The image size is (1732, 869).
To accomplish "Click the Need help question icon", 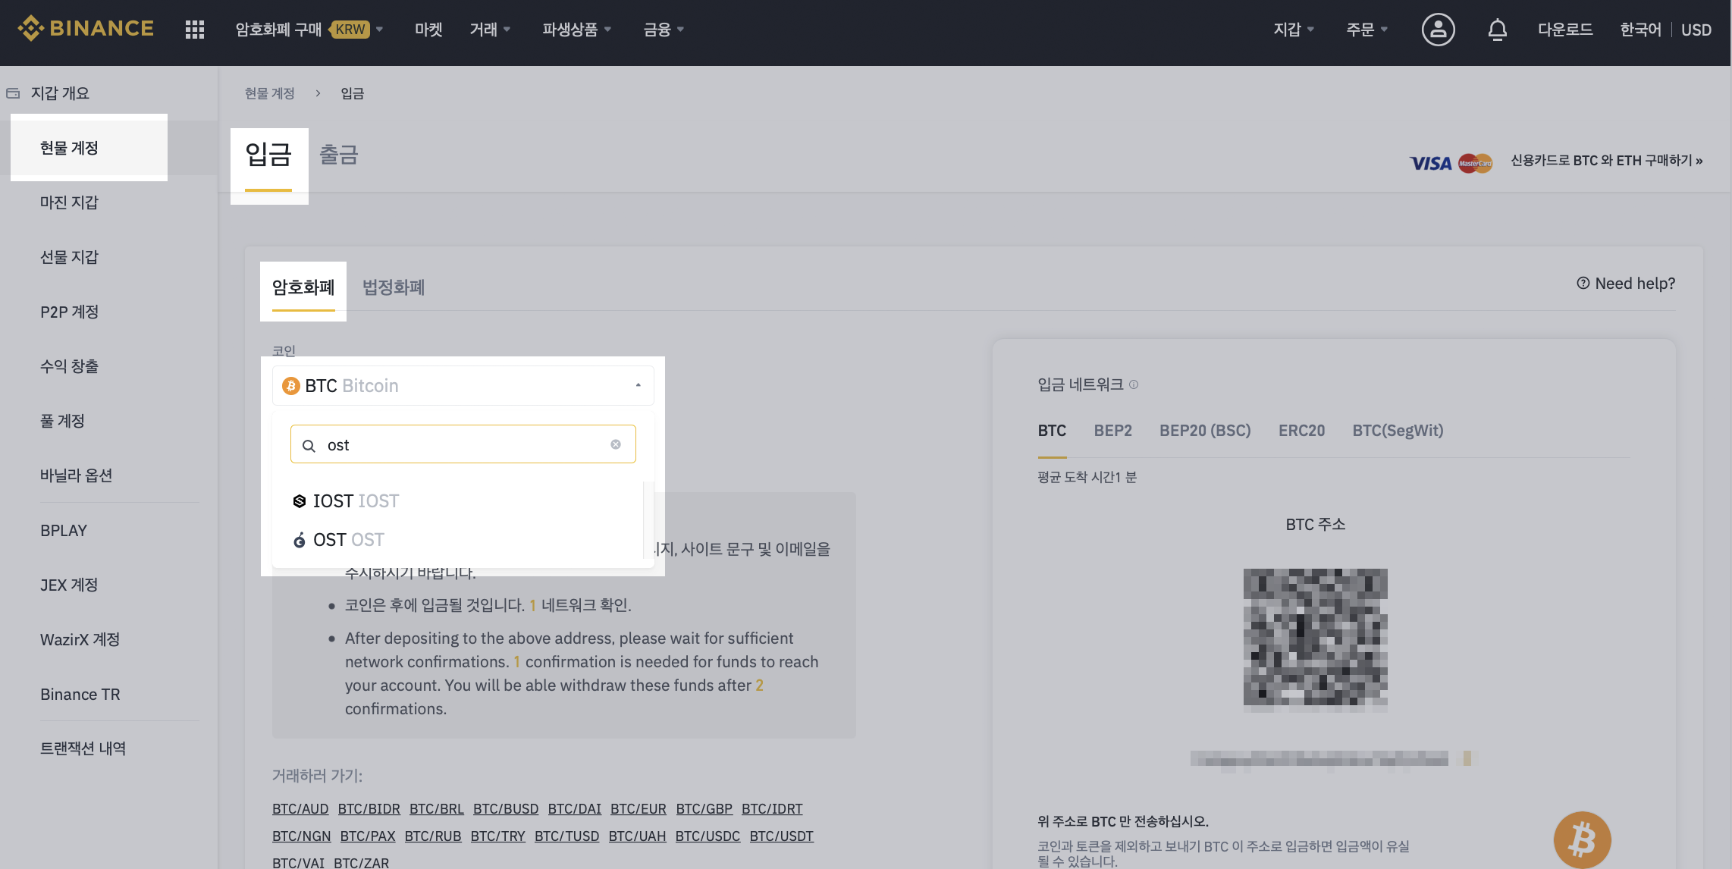I will (1583, 283).
